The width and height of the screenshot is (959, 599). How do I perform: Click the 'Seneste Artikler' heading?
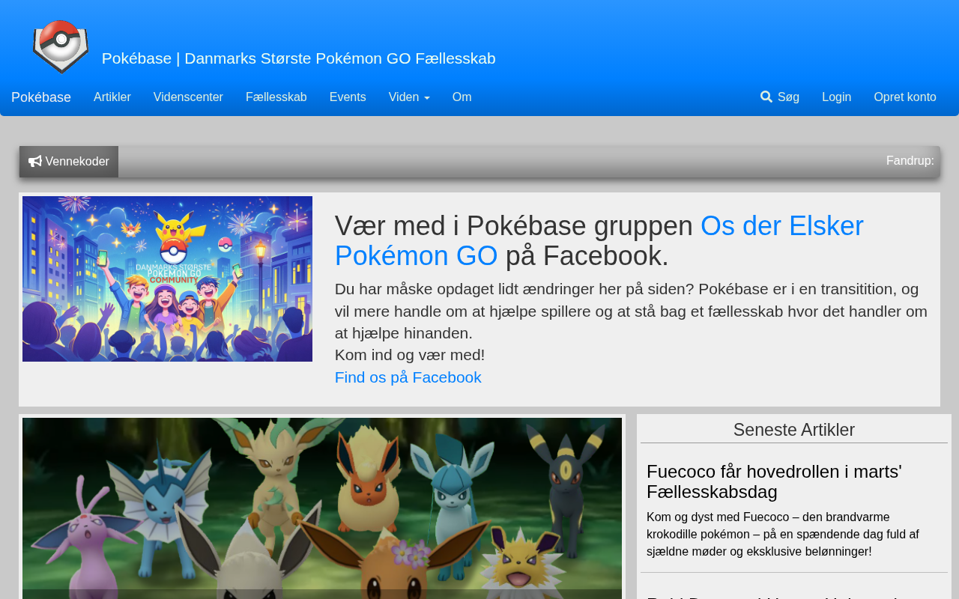(794, 430)
